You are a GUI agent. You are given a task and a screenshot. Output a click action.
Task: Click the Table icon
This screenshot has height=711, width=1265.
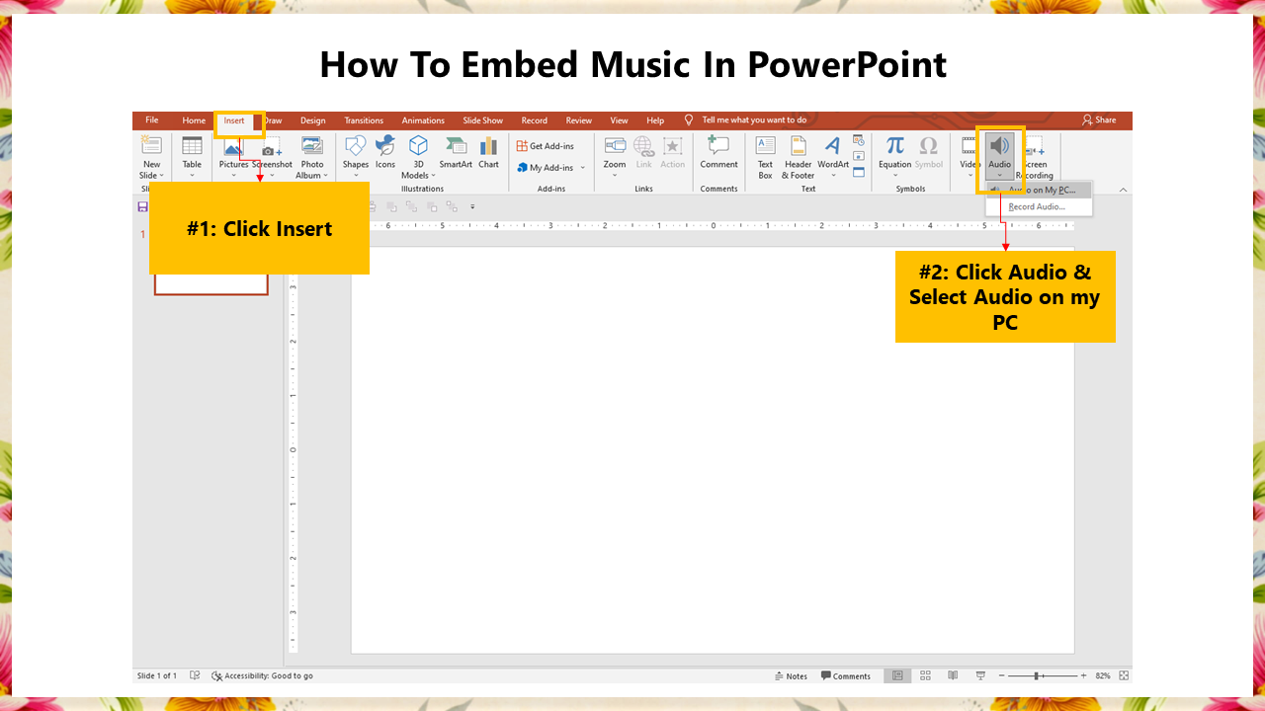(x=192, y=146)
